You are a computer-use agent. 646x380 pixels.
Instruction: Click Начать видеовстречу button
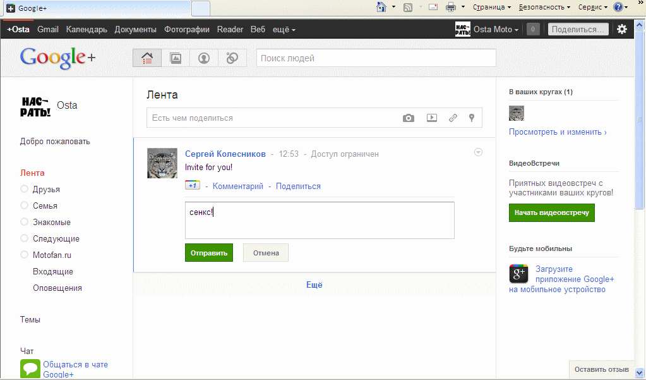point(552,212)
